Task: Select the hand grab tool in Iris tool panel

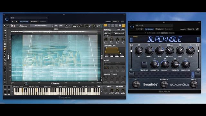Action: pyautogui.click(x=5, y=38)
